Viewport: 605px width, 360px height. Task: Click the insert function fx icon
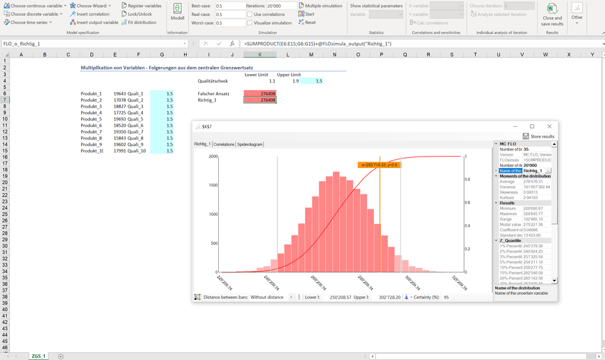(x=232, y=44)
